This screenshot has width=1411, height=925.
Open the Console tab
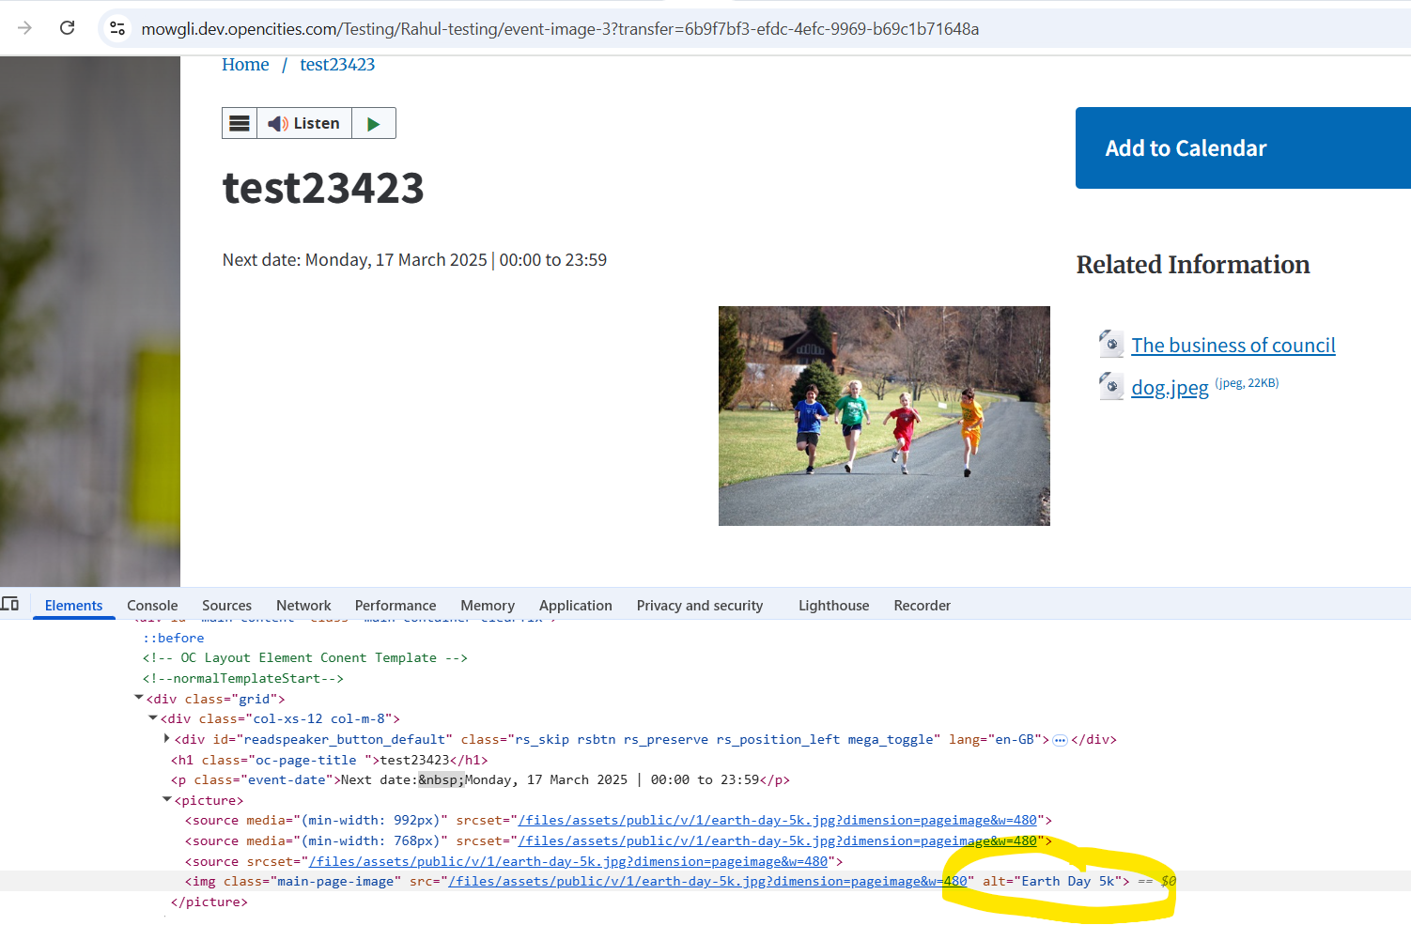(x=152, y=606)
